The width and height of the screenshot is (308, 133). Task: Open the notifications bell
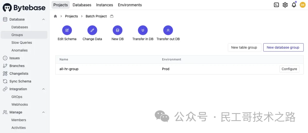pos(294,5)
